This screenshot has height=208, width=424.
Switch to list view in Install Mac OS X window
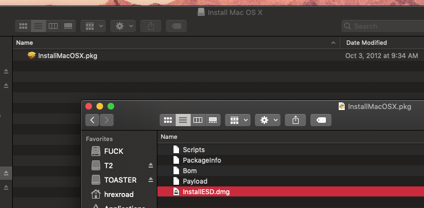pos(38,26)
